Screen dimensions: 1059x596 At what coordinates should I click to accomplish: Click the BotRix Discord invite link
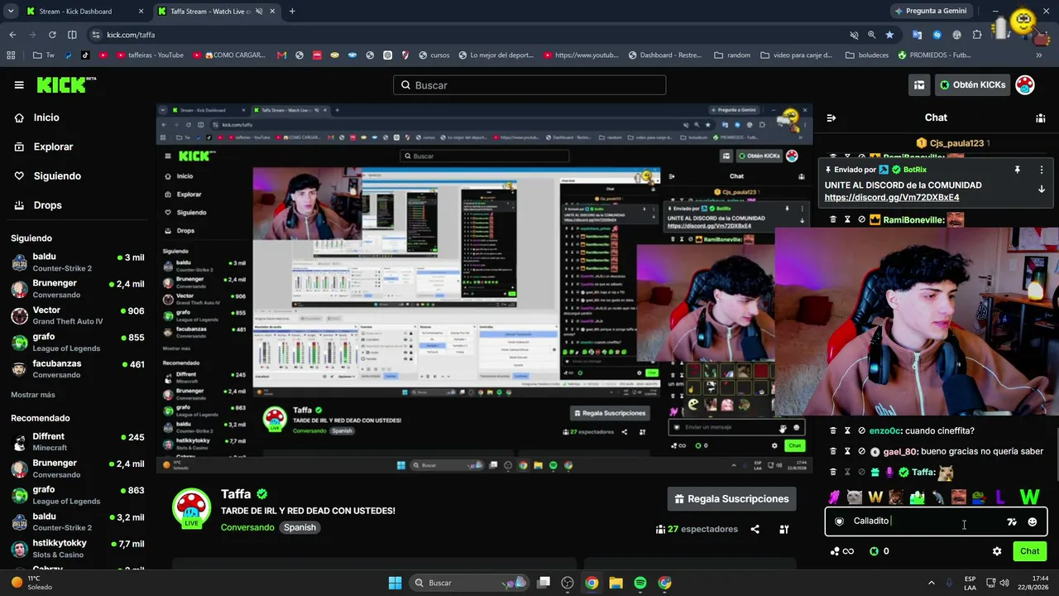coord(892,198)
